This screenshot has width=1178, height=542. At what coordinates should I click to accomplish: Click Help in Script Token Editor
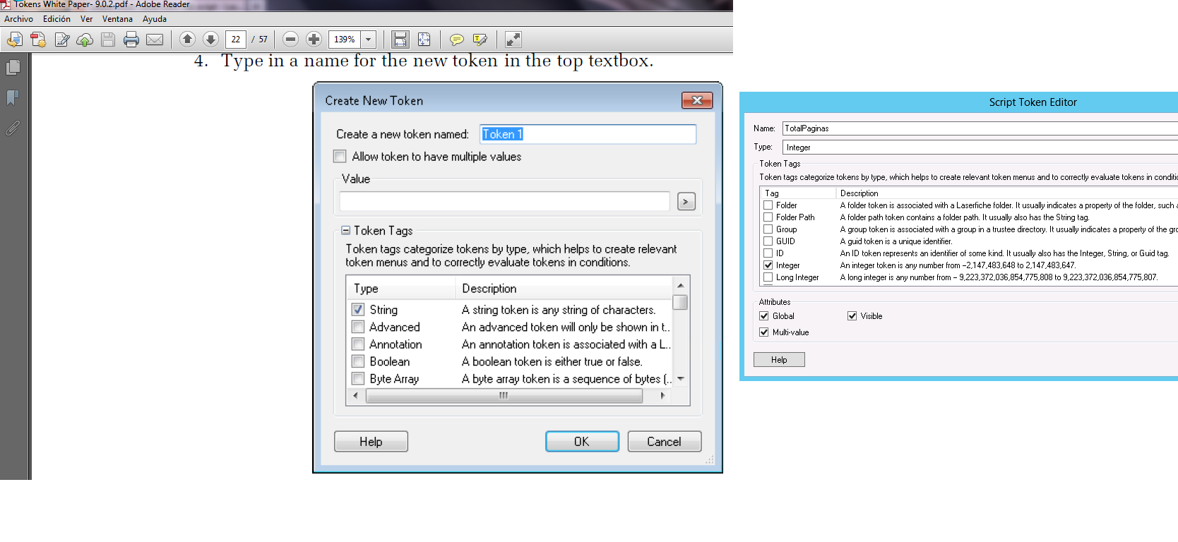tap(779, 360)
